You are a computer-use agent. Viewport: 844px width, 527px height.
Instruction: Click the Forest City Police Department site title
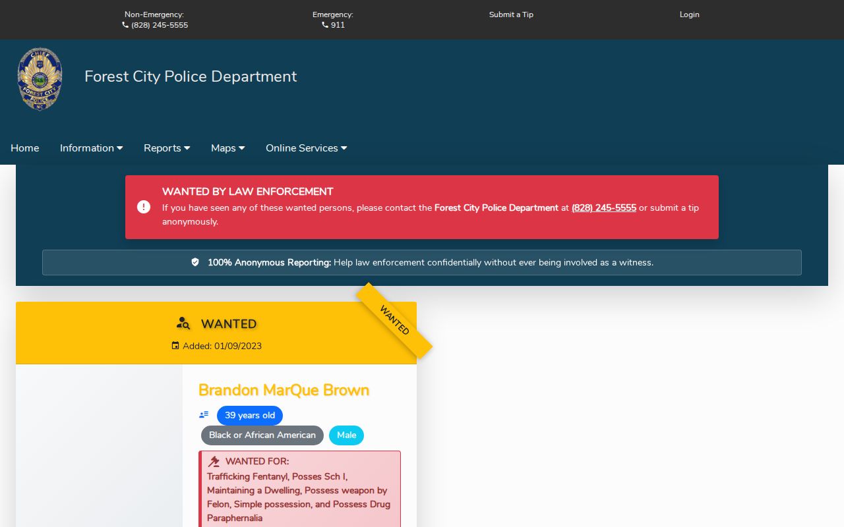[x=191, y=76]
